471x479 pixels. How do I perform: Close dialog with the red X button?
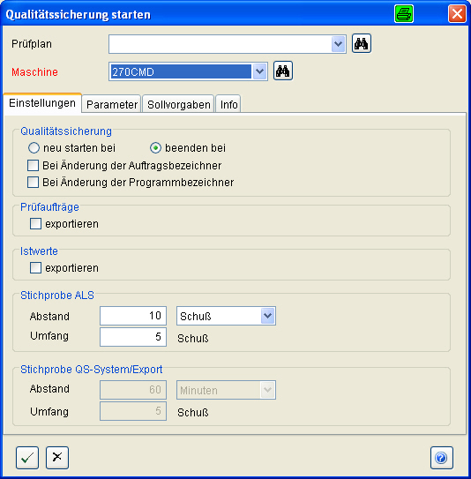click(457, 14)
